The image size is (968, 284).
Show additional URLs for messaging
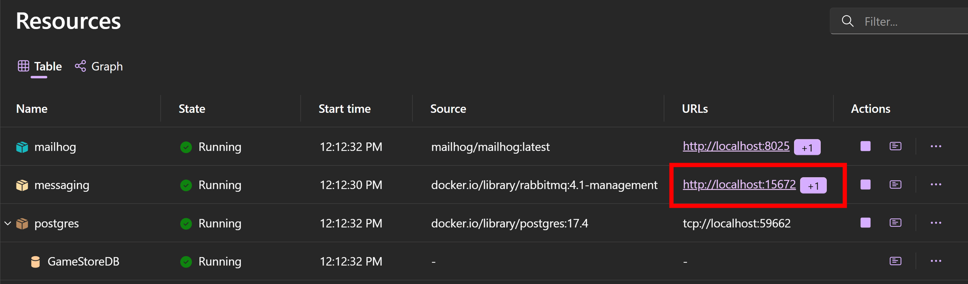tap(813, 186)
